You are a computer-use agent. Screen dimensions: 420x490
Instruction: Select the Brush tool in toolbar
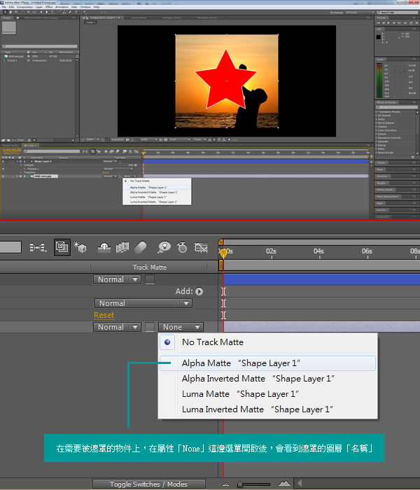click(59, 12)
